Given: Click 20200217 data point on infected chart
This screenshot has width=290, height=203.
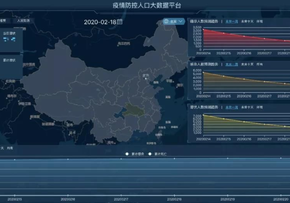Looking at the screenshot, I should point(264,82).
